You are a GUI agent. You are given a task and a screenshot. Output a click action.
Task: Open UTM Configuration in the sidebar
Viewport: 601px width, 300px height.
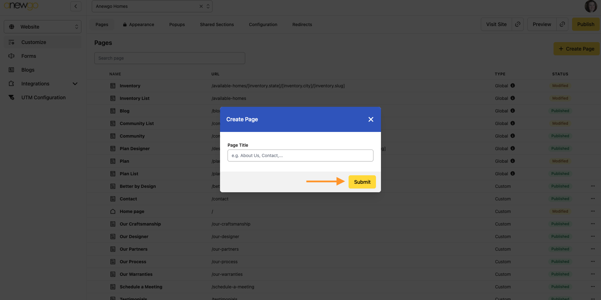pos(42,97)
